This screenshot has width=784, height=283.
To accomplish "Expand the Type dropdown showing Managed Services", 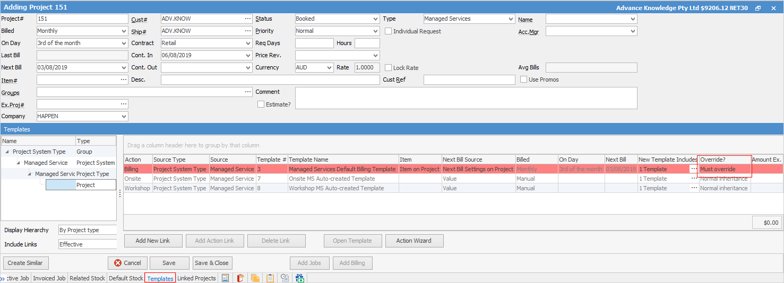I will tap(469, 19).
